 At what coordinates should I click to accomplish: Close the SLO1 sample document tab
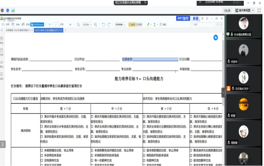point(62,30)
